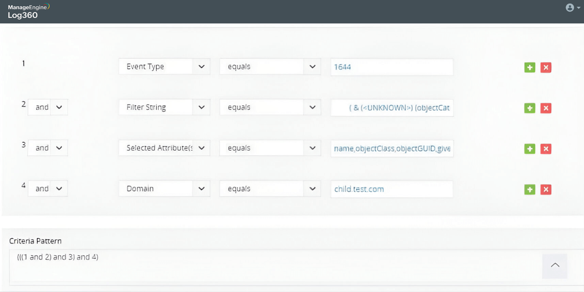Click the ManageEngine Log360 logo
The height and width of the screenshot is (292, 584).
28,11
